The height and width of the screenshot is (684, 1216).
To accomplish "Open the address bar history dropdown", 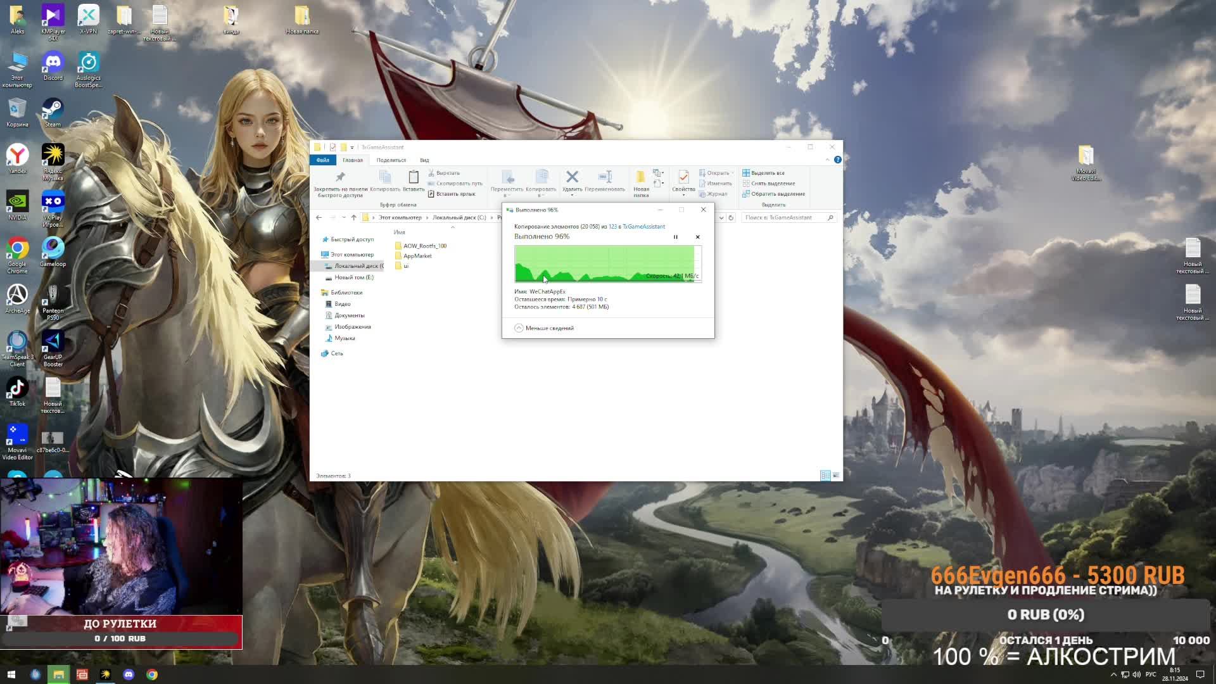I will (721, 218).
